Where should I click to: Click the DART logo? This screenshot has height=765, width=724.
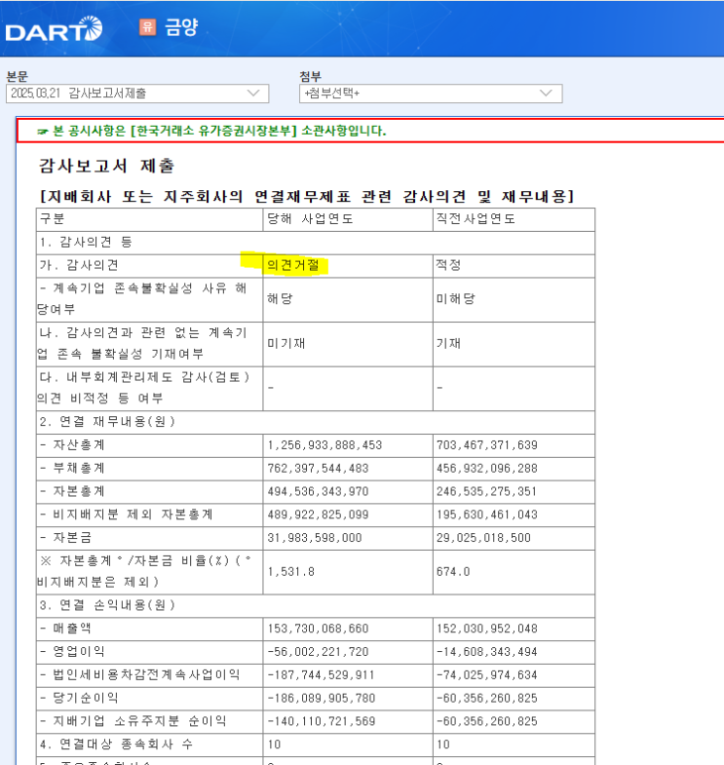coord(54,29)
